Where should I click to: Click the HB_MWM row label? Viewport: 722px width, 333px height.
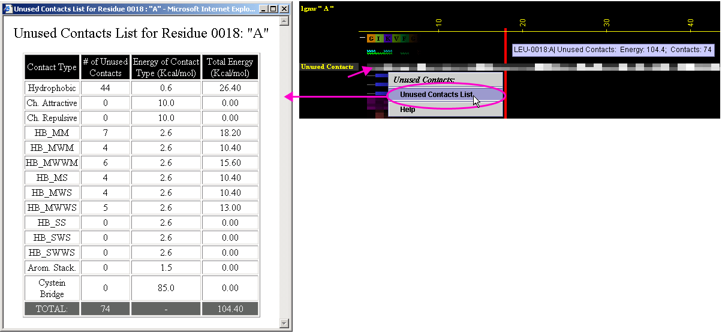[x=52, y=148]
